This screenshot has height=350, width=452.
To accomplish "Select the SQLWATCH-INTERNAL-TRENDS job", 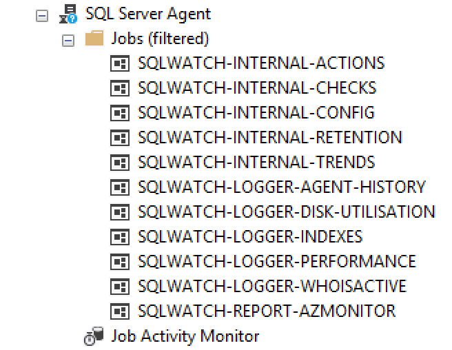I will point(256,163).
